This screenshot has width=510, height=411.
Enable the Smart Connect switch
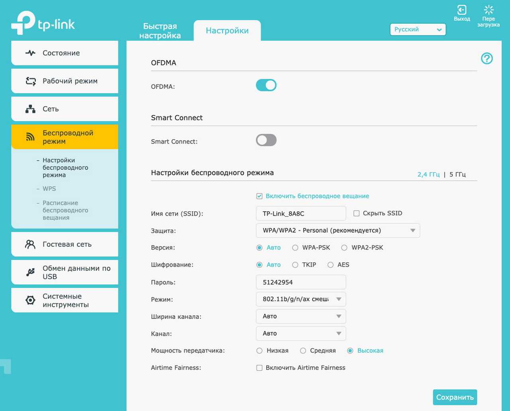[266, 140]
